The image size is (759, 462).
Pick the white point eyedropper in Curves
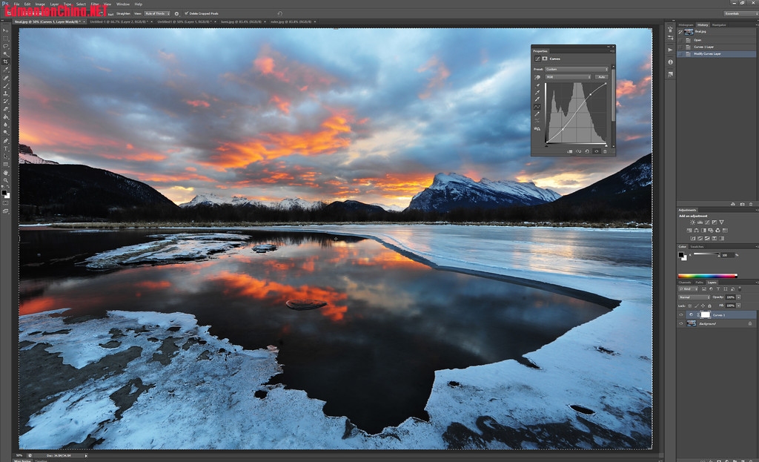[537, 99]
